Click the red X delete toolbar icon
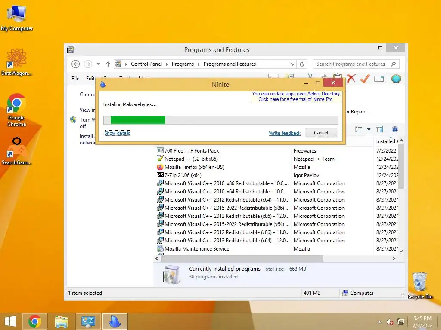441x330 pixels. [351, 79]
